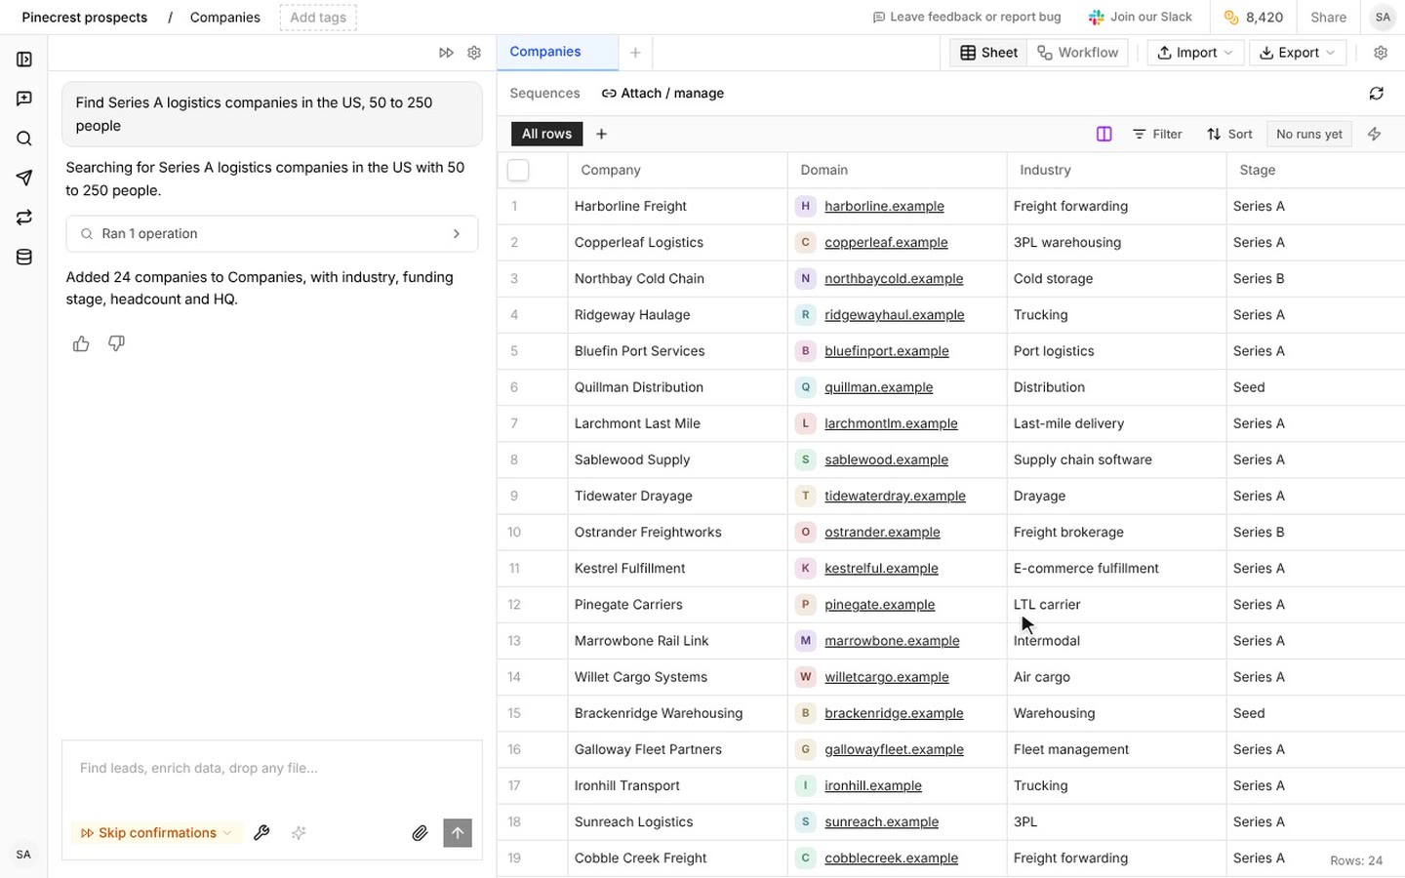Click Leave feedback or report bug
The height and width of the screenshot is (878, 1405).
point(966,17)
